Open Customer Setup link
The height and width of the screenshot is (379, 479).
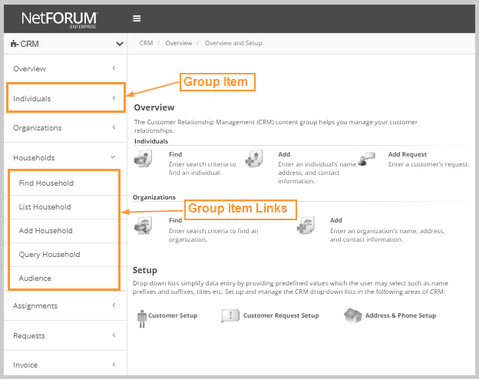point(173,315)
